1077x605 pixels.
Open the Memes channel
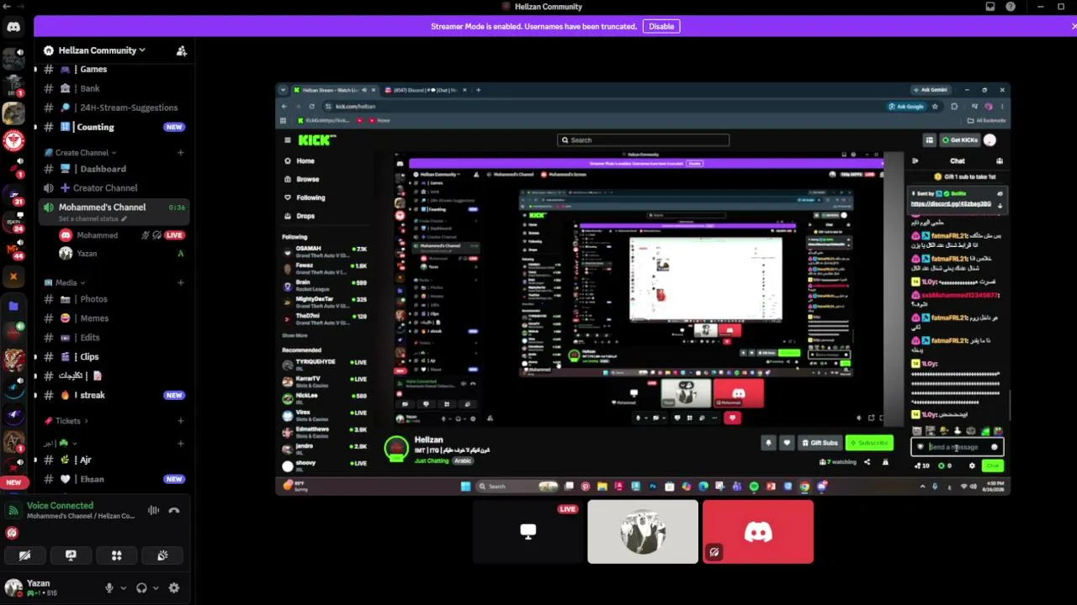coord(114,318)
